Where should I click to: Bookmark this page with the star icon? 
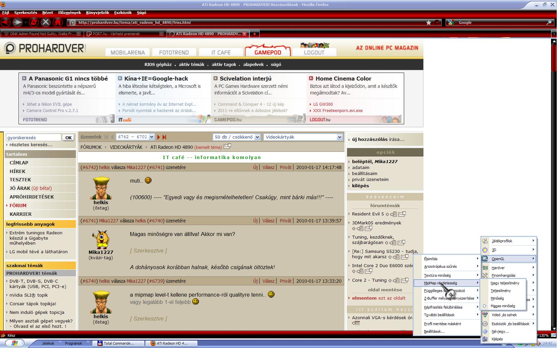point(429,23)
